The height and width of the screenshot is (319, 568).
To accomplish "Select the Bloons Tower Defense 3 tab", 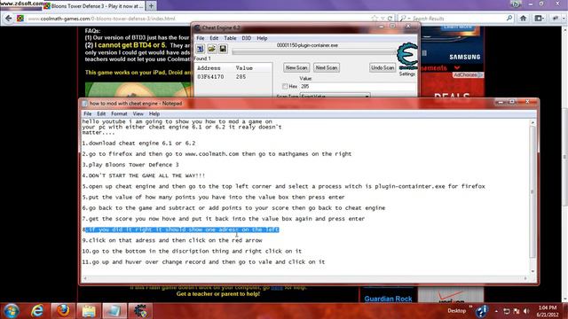I will click(x=93, y=6).
